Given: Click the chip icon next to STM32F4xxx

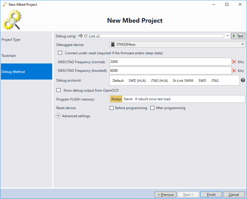Looking at the screenshot, I should pyautogui.click(x=113, y=45).
